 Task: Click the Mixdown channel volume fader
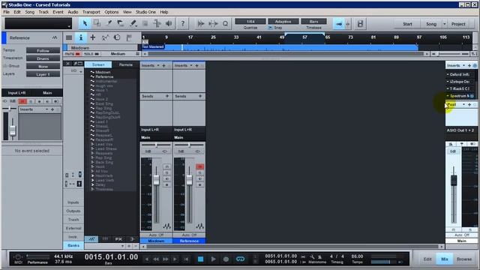(x=157, y=180)
